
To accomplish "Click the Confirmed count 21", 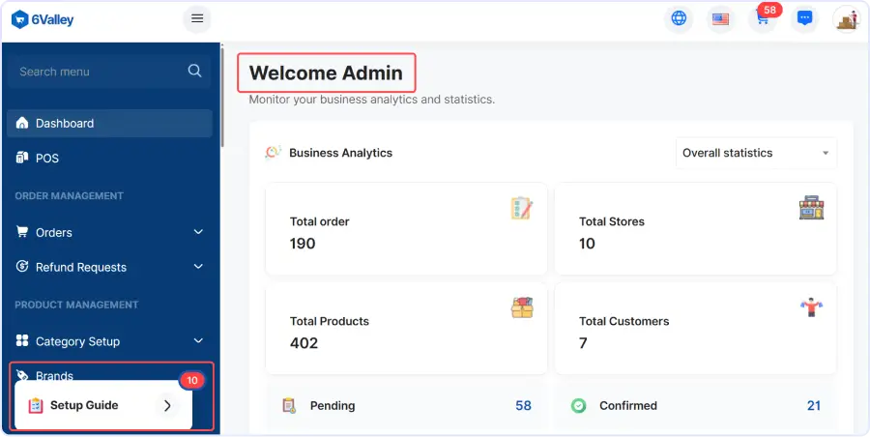I will [814, 406].
